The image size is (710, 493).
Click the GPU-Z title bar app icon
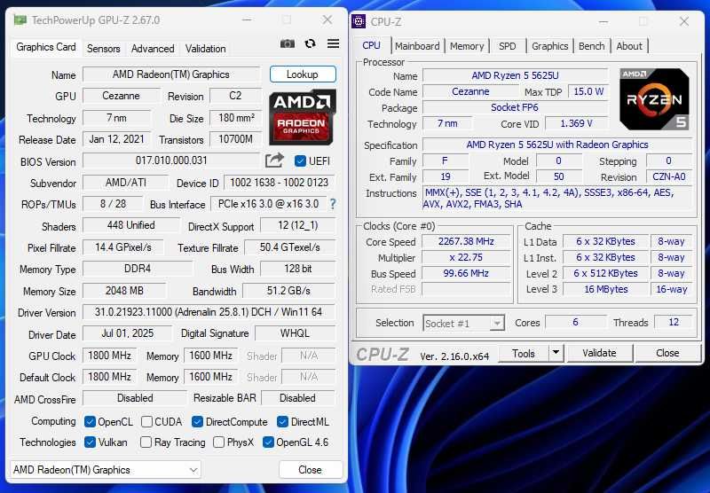click(x=20, y=20)
